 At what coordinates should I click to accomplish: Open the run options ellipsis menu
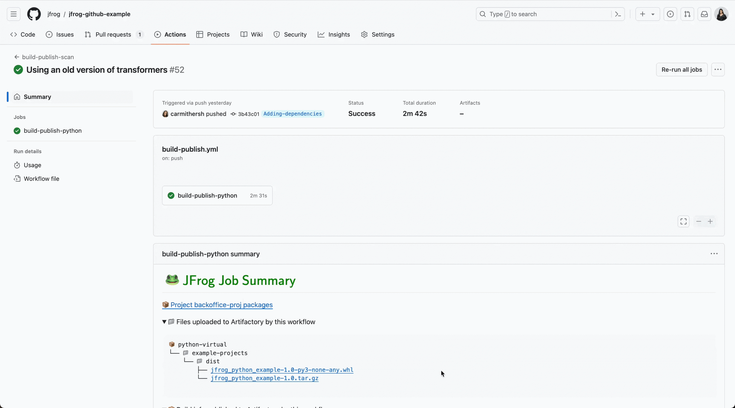[x=718, y=69]
